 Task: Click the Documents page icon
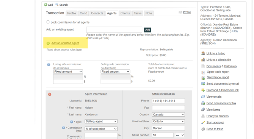pos(203,66)
